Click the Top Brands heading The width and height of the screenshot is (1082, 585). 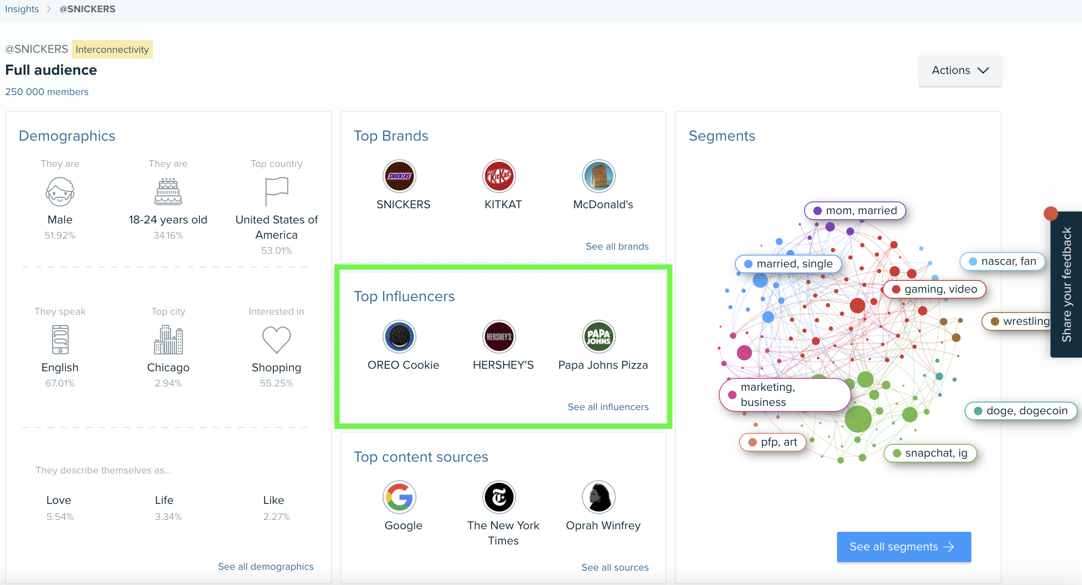(391, 136)
